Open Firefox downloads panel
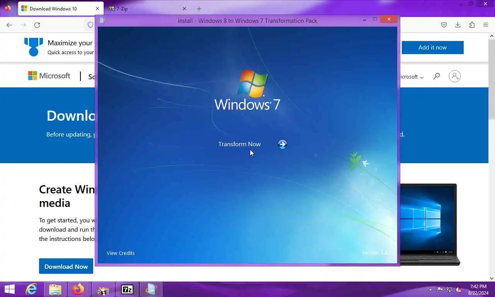The width and height of the screenshot is (495, 297). pos(458,25)
